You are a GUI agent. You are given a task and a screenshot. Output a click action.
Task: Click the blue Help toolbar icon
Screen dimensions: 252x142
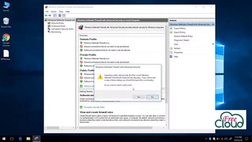point(60,15)
